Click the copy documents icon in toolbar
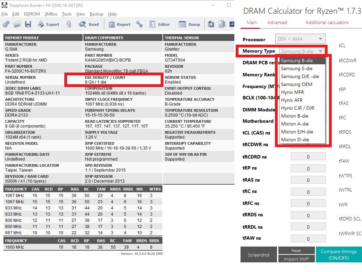 pyautogui.click(x=222, y=24)
